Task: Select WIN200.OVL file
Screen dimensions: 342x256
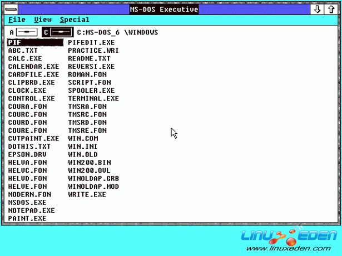Action: [89, 170]
